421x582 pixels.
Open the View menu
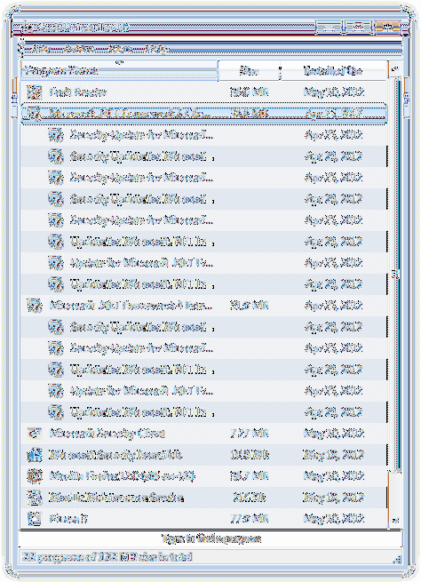pos(119,48)
